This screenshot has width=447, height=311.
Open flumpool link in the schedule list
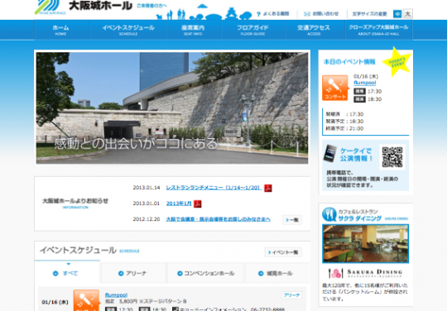tap(116, 295)
